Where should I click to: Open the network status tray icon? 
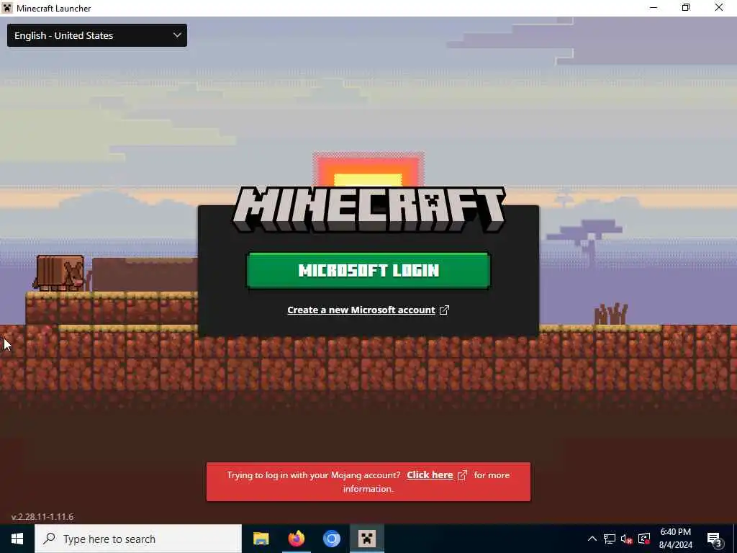pos(609,539)
